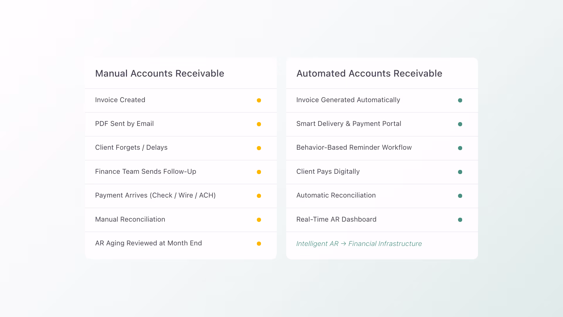Click the Behavior-Based Reminder Workflow text
Screen dimensions: 563x317
pyautogui.click(x=354, y=147)
